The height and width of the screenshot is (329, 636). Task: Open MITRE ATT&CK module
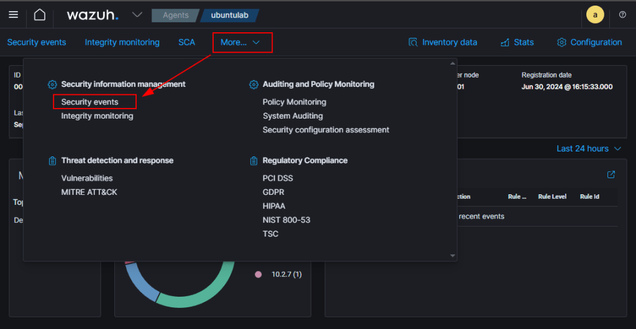[x=89, y=192]
